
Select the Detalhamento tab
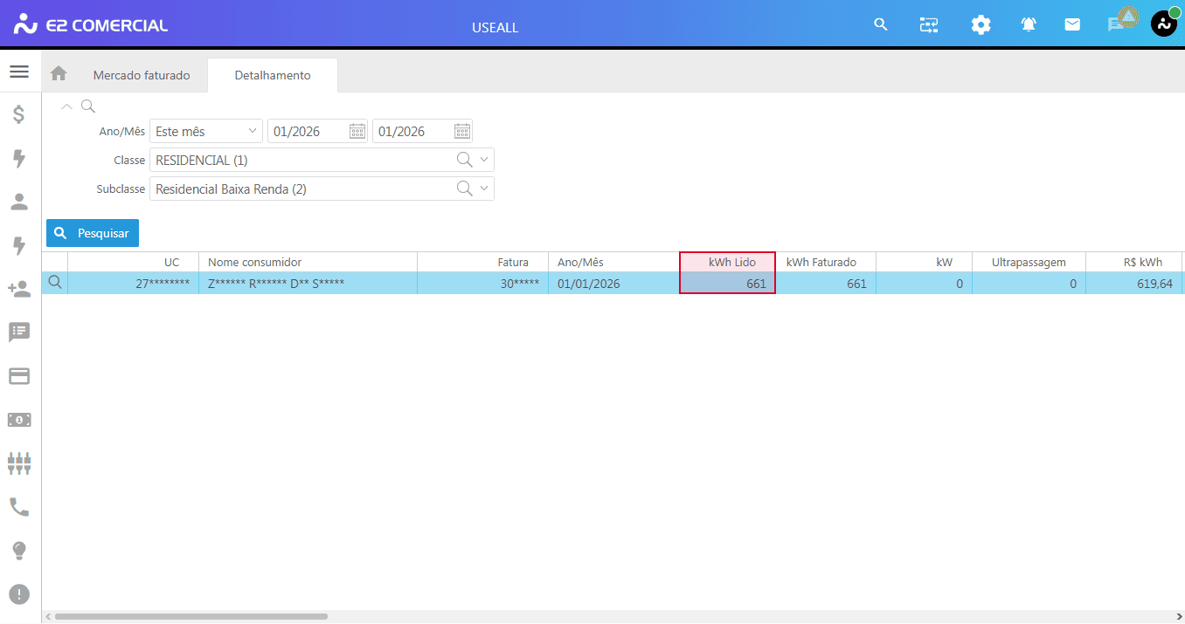[273, 75]
